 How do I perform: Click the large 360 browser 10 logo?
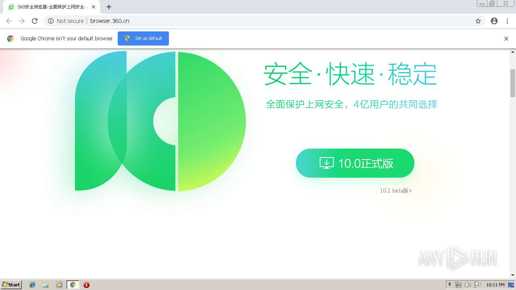tap(160, 121)
